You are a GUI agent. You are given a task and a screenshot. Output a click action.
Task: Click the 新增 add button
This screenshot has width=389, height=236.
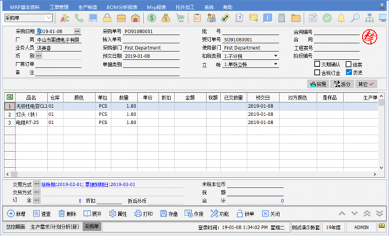(18, 214)
